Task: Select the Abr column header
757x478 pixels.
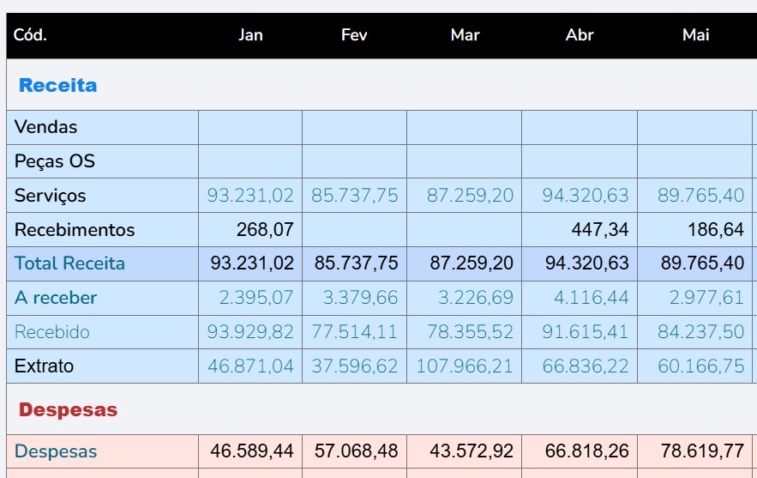Action: (x=580, y=35)
